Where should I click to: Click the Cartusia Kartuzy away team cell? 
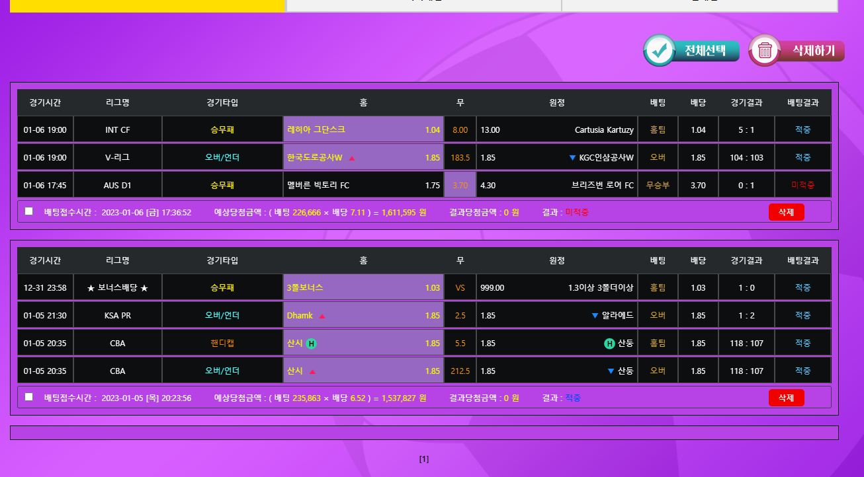pyautogui.click(x=556, y=130)
